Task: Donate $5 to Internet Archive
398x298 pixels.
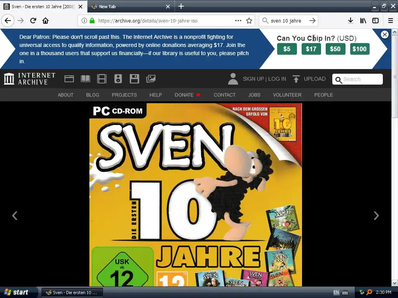Action: 287,49
